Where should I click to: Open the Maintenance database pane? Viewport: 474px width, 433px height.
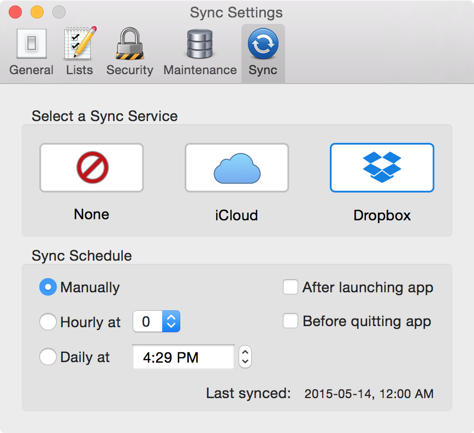(200, 52)
